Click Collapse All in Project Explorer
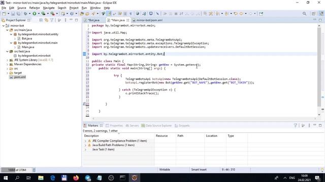Image resolution: width=325 pixels, height=182 pixels. (41, 20)
